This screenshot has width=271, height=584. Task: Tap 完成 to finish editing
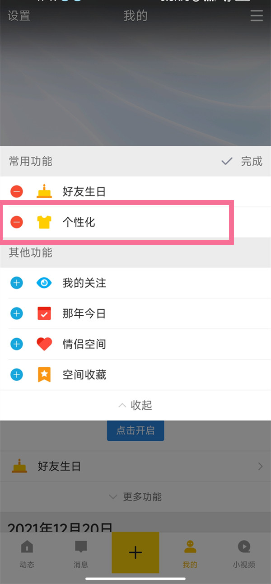click(x=243, y=161)
